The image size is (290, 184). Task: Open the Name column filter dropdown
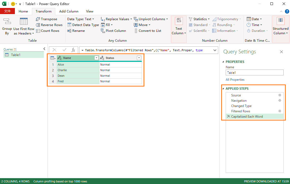(x=96, y=58)
